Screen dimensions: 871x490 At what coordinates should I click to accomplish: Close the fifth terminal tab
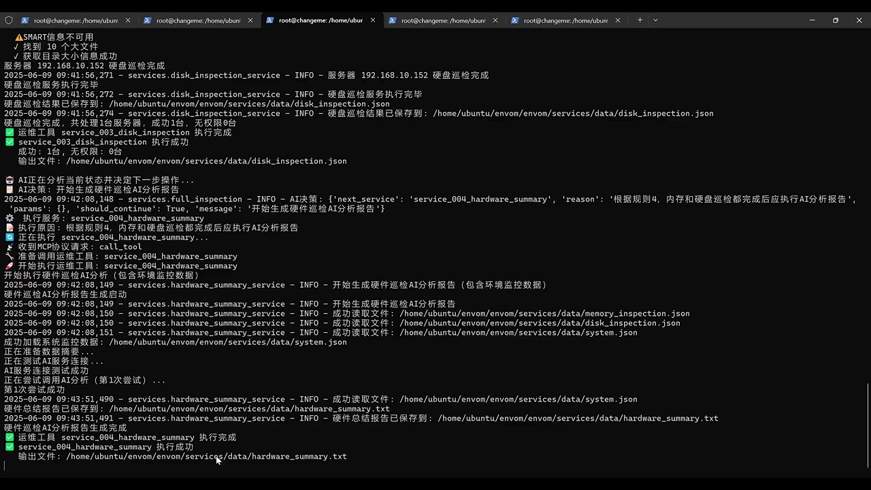pyautogui.click(x=617, y=20)
